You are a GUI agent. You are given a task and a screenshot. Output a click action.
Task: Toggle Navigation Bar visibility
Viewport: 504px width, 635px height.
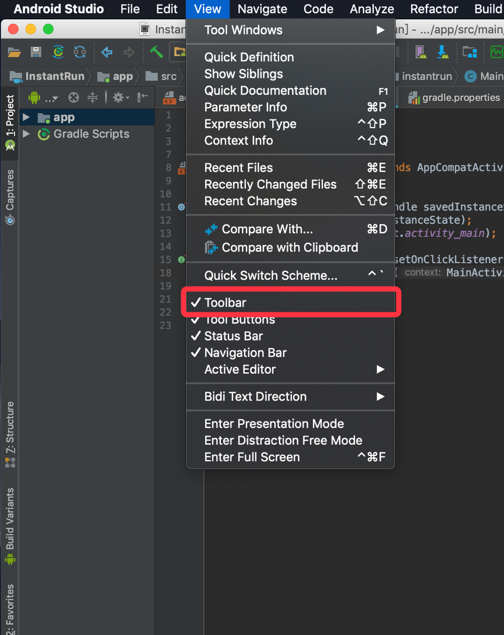click(290, 353)
